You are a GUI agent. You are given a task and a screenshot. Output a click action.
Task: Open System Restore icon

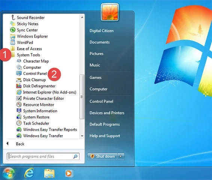pos(19,117)
